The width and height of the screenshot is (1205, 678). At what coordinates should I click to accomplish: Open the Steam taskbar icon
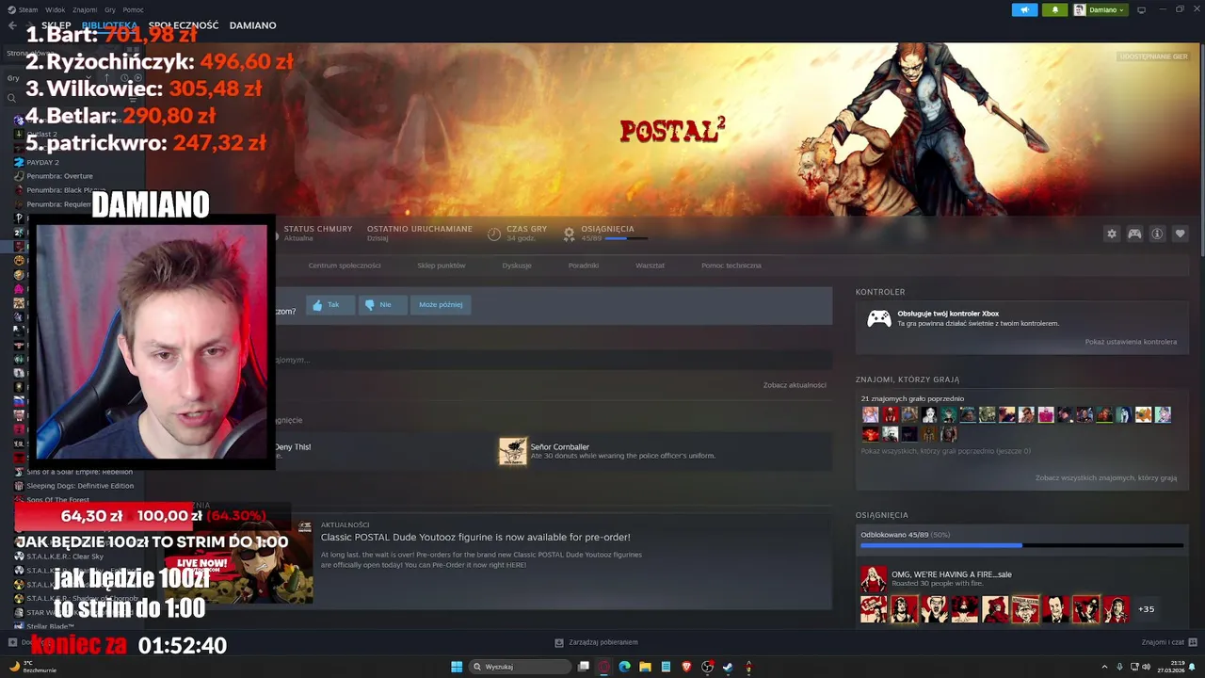click(x=728, y=667)
